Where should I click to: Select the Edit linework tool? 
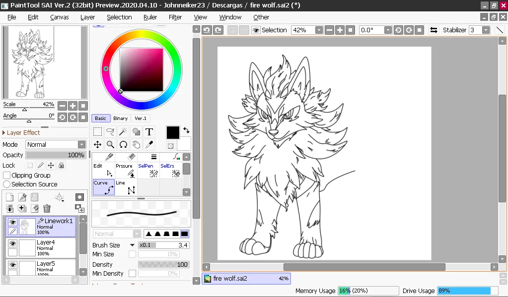[x=103, y=170]
